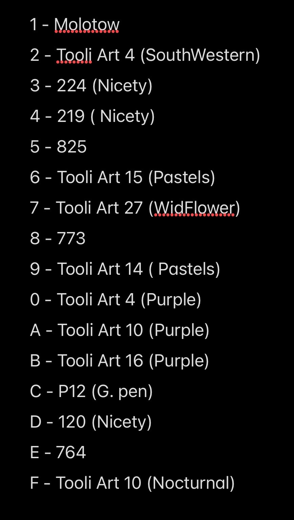Click line '0 - Tooli Art 4 (Purple)'

116,300
